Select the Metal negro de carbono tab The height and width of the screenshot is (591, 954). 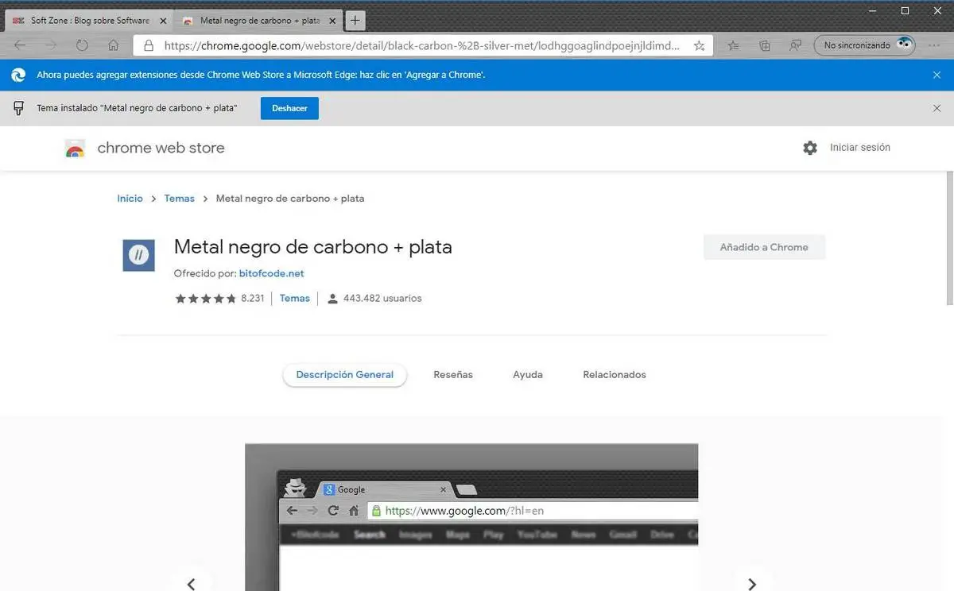[258, 21]
